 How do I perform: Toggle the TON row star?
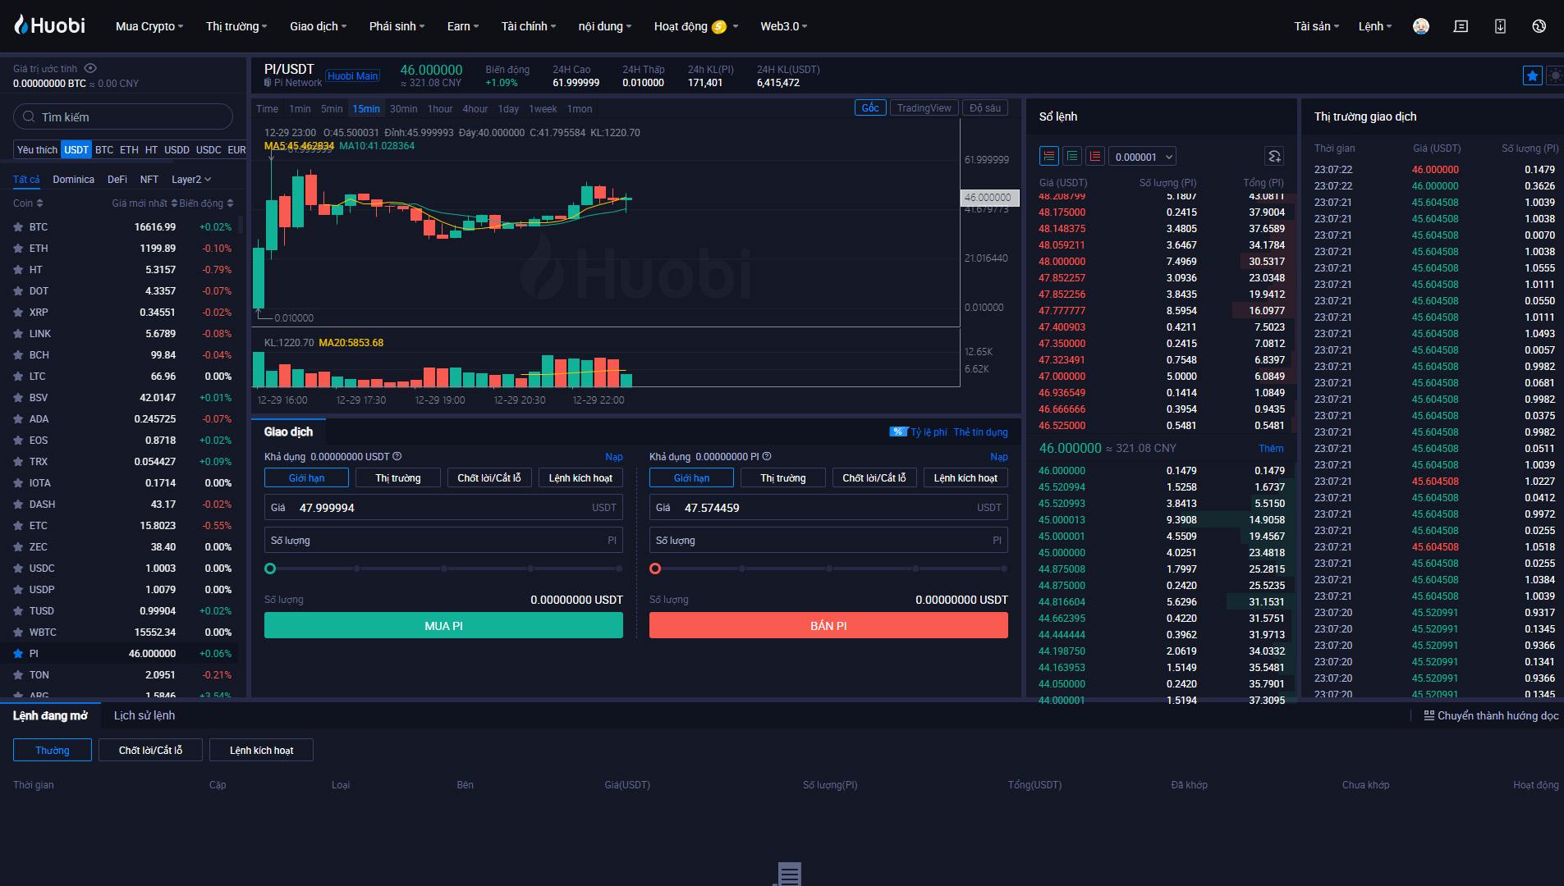click(18, 675)
